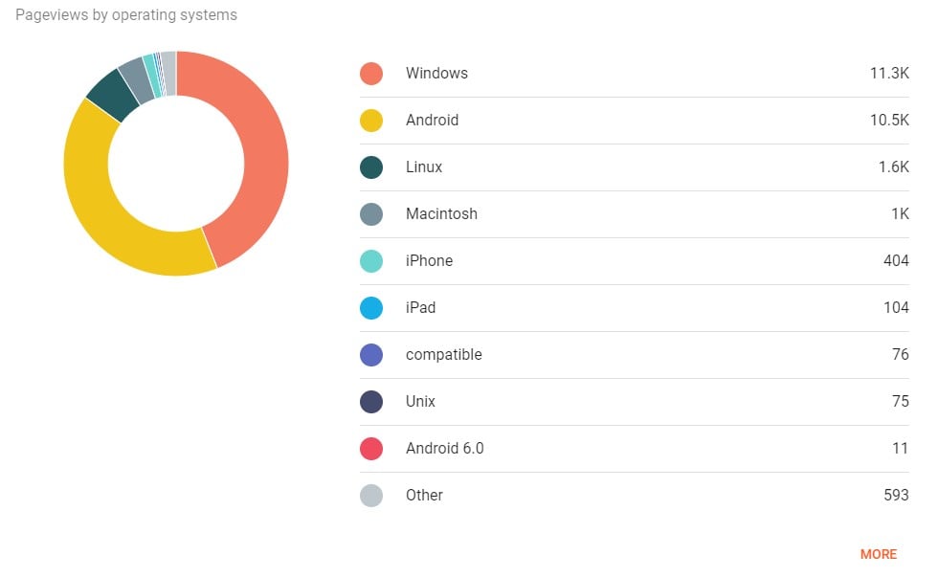Viewport: 938px width, 577px height.
Task: Select the compatible purple legend dot
Action: click(371, 355)
